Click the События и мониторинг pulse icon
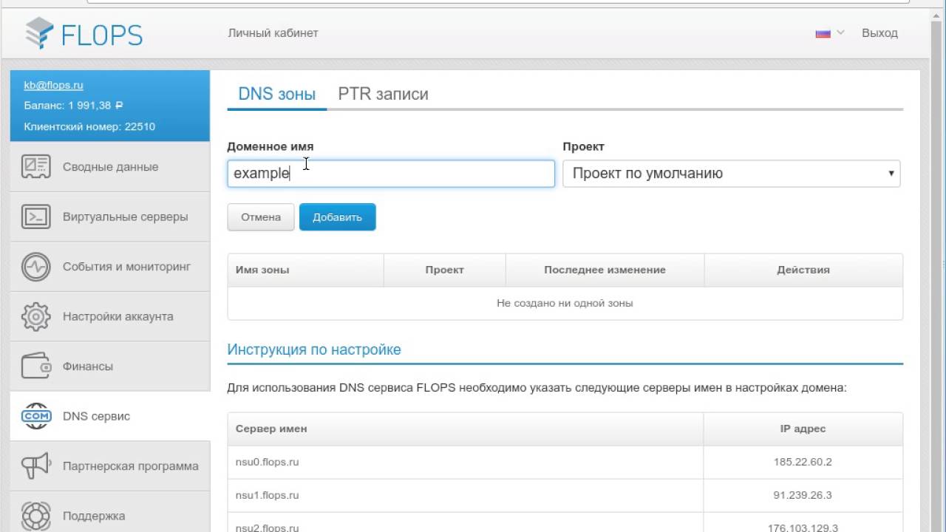Viewport: 946px width, 532px height. coord(36,267)
